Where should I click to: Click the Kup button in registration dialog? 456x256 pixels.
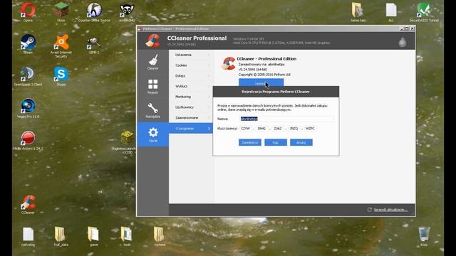[x=276, y=142]
